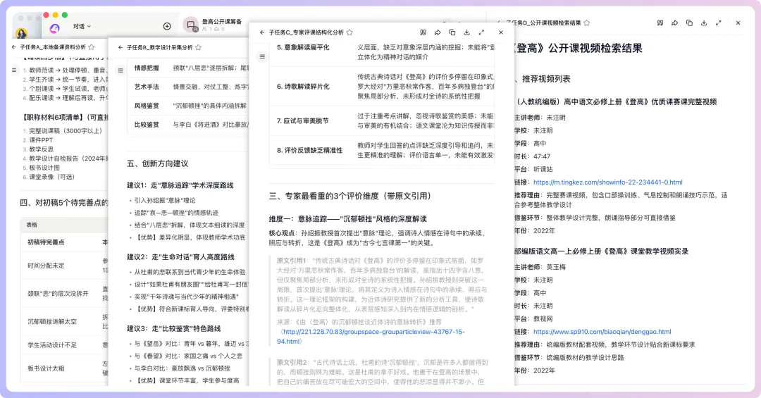
Task: Star the 子任务B_教学设计采集分析 document
Action: (198, 48)
